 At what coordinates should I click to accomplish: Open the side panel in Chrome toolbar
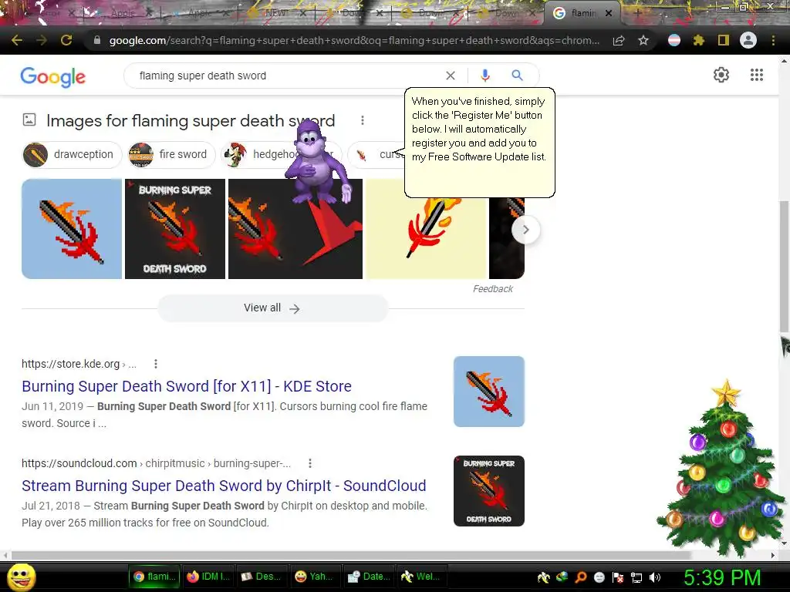(x=723, y=40)
